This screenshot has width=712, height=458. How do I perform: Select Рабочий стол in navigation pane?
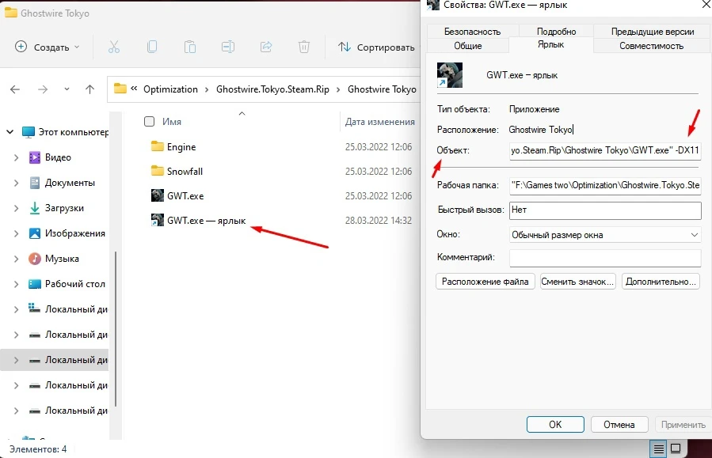click(x=75, y=284)
